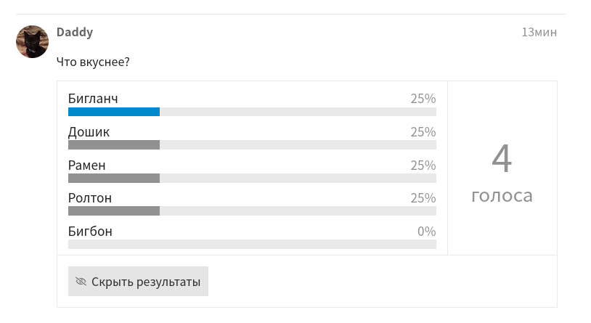This screenshot has width=591, height=323.
Task: Hide poll results with Скрыть результаты button
Action: (139, 281)
